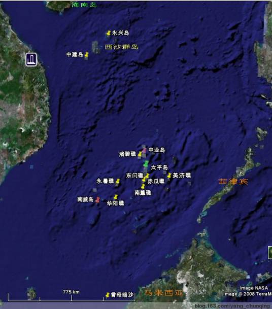
Task: Click the 曾母暗沙 label
Action: click(x=122, y=295)
